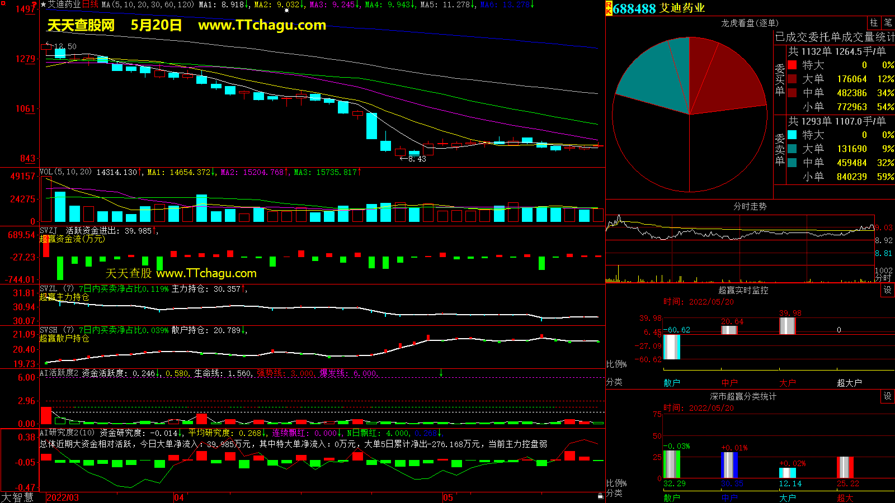Click the 688488 stock code
This screenshot has width=895, height=503.
point(634,8)
